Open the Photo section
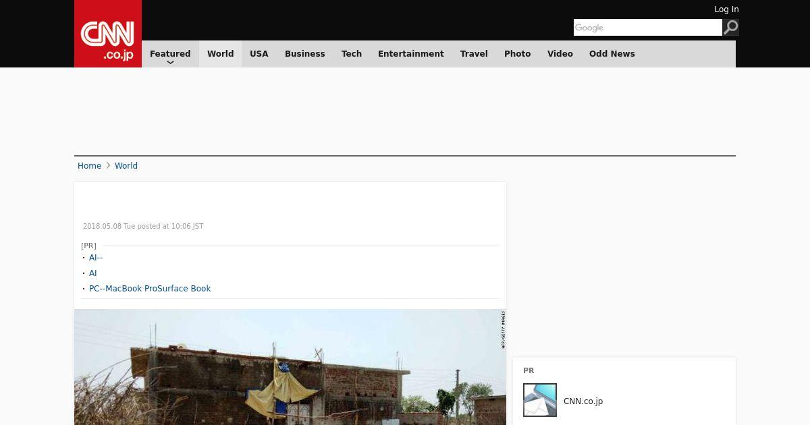 (x=518, y=54)
